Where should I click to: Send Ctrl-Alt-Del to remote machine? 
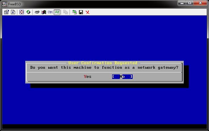coord(37,12)
